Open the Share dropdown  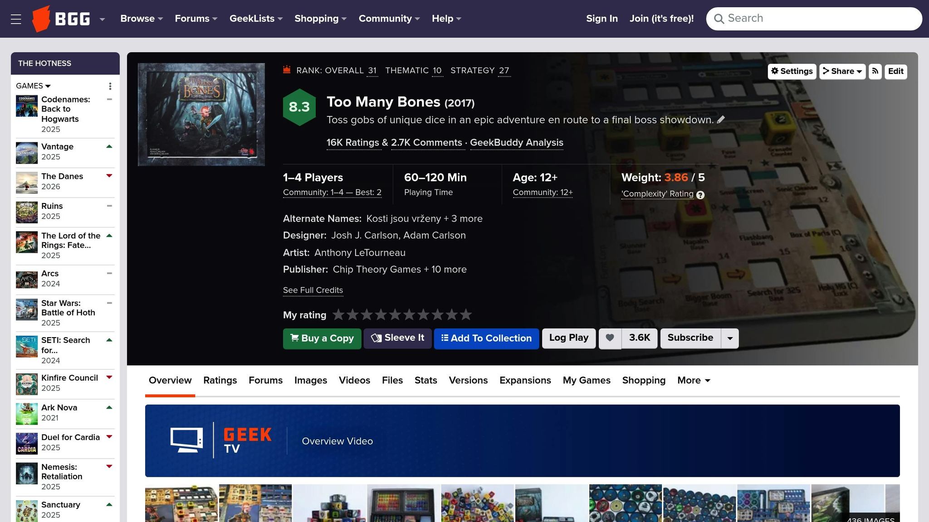point(842,71)
